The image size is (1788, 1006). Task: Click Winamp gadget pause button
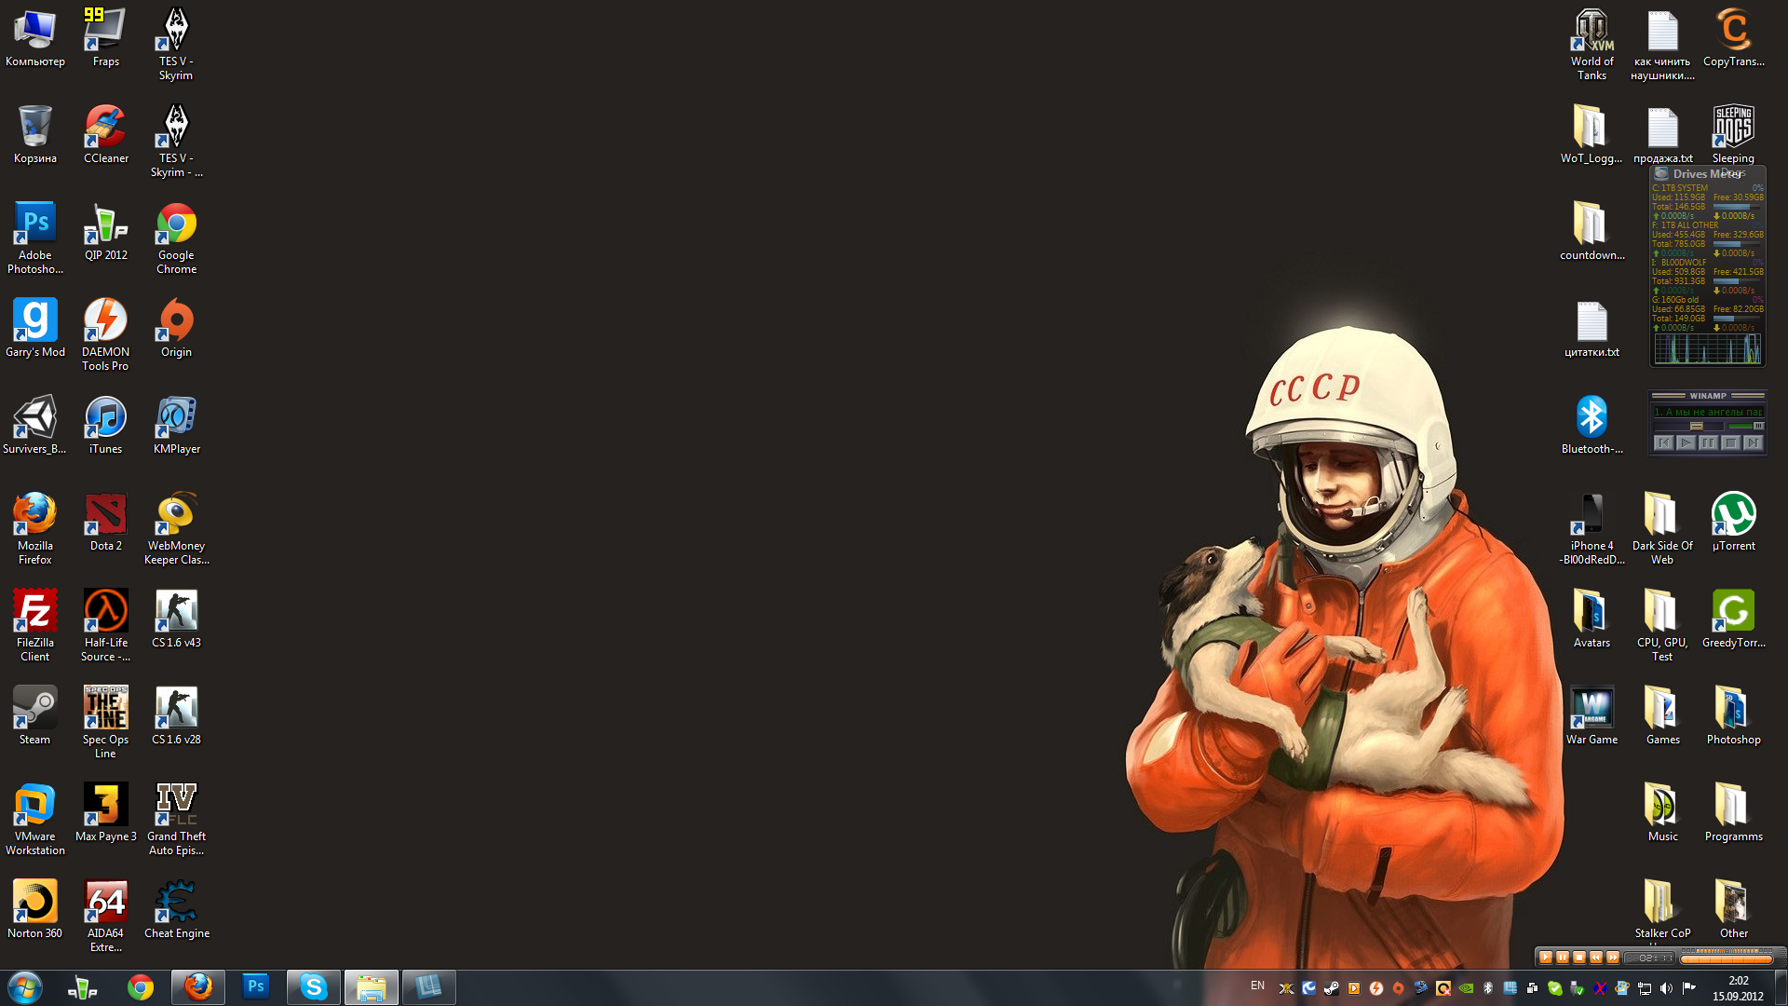click(1709, 442)
